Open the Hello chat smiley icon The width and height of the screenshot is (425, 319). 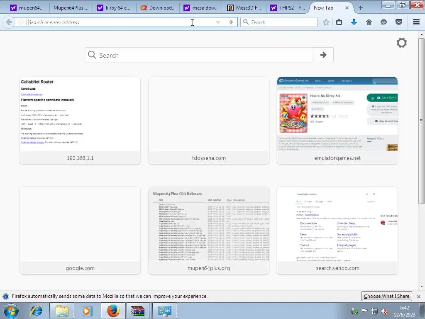(383, 22)
